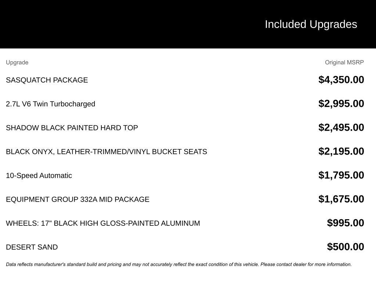Screen dimensions: 376x282
Task: Select the SASQUATCH PACKAGE upgrade name
Action: [x=47, y=80]
